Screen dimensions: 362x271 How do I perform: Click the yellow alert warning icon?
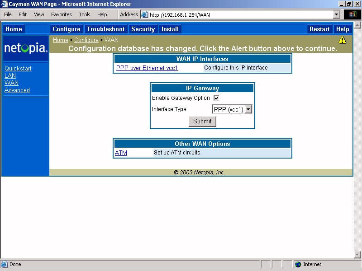click(x=342, y=40)
